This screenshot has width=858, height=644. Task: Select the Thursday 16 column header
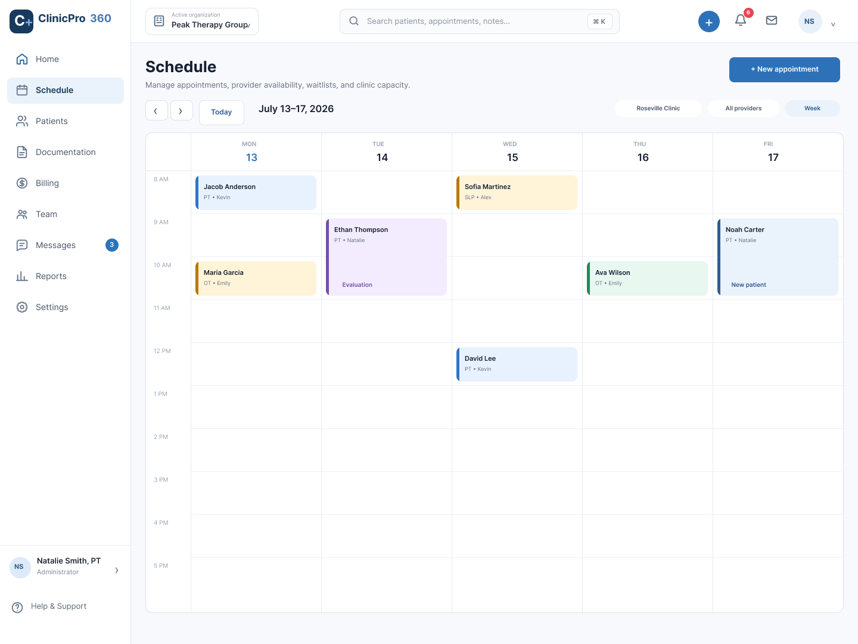pyautogui.click(x=648, y=152)
